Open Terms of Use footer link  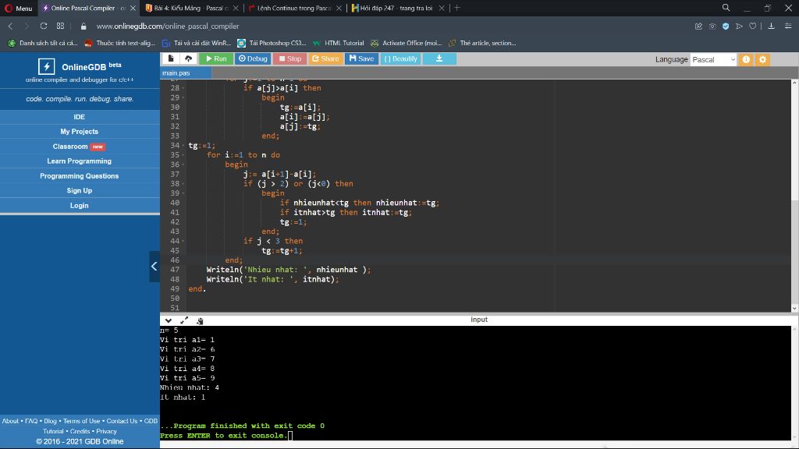pyautogui.click(x=81, y=421)
